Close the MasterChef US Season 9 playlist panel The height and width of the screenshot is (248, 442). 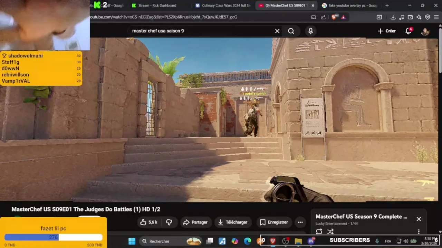click(x=419, y=219)
